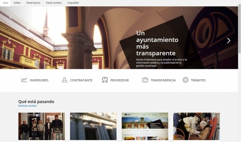Open the Noticias Huelva link

coord(27,106)
